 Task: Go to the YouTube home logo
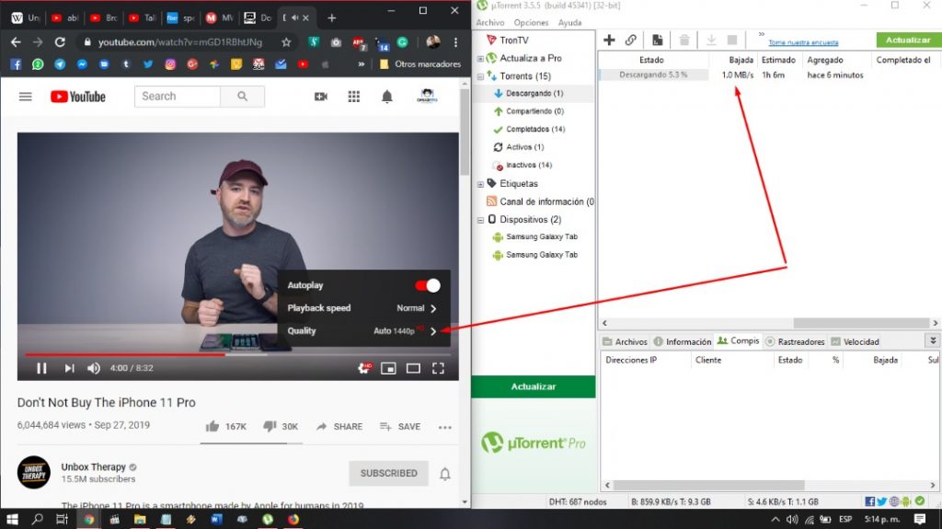[x=78, y=97]
